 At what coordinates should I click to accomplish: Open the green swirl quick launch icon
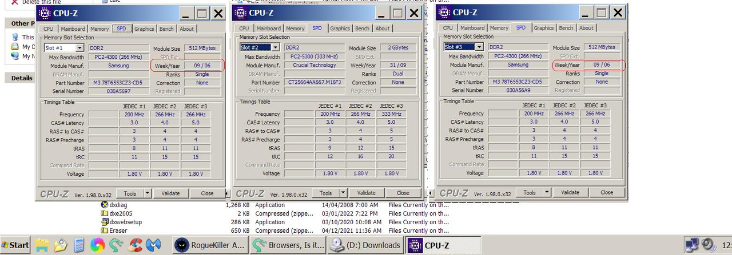pos(116,245)
